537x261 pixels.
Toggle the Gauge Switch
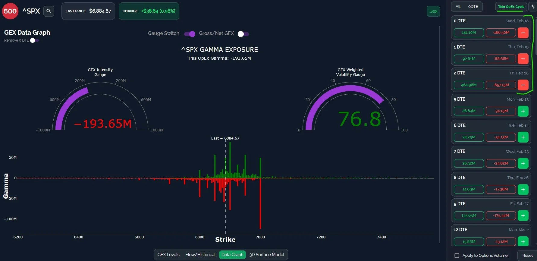pos(190,34)
